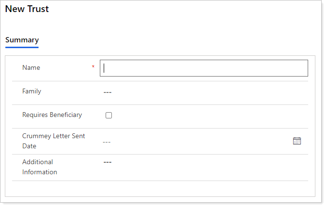Image resolution: width=326 pixels, height=207 pixels.
Task: Switch to the Summary tab
Action: pyautogui.click(x=22, y=40)
